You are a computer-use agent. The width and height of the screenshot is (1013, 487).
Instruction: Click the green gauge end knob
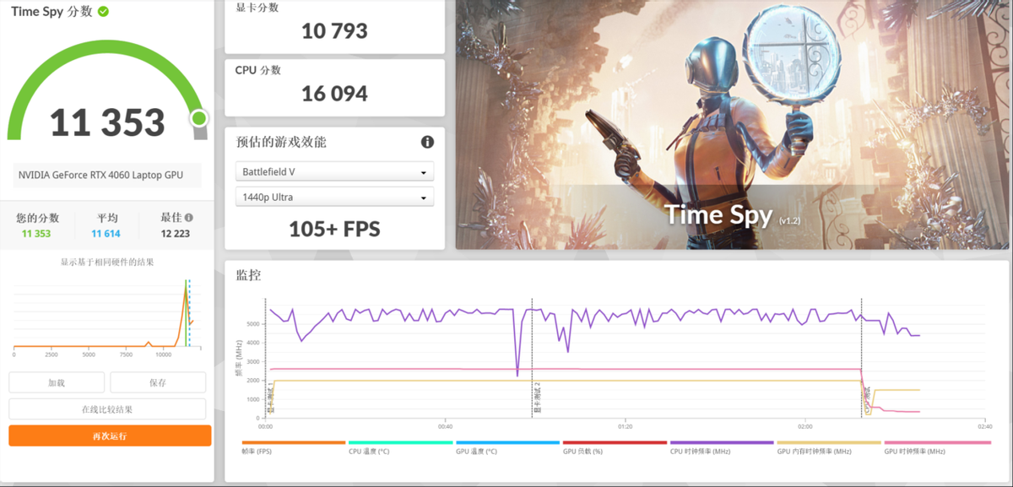point(199,118)
